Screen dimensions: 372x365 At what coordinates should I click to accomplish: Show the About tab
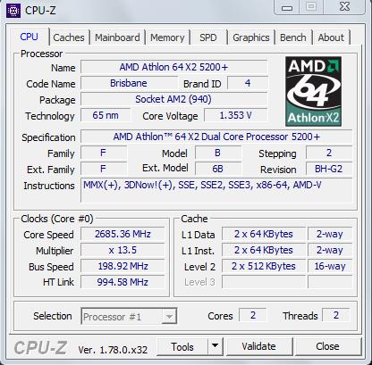pos(331,37)
